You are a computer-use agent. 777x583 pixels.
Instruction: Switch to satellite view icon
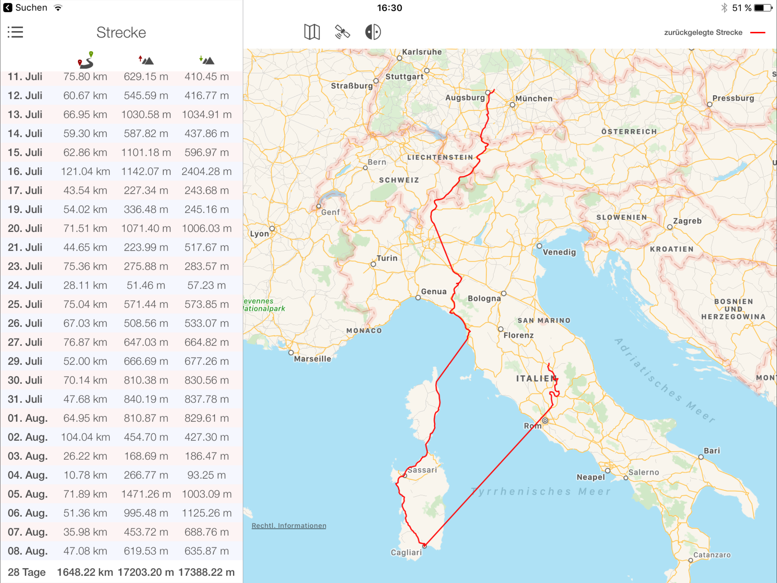pos(342,32)
